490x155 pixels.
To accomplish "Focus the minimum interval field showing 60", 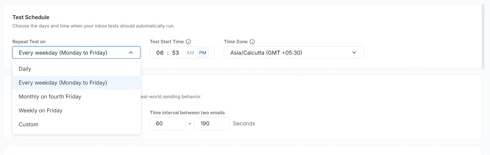I will tap(168, 124).
